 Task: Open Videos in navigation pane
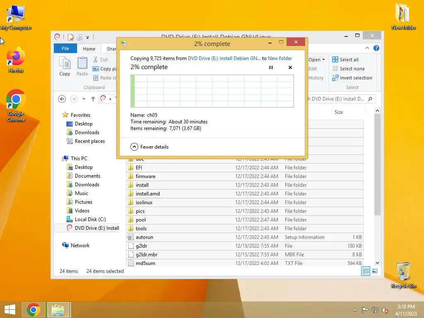(78, 211)
